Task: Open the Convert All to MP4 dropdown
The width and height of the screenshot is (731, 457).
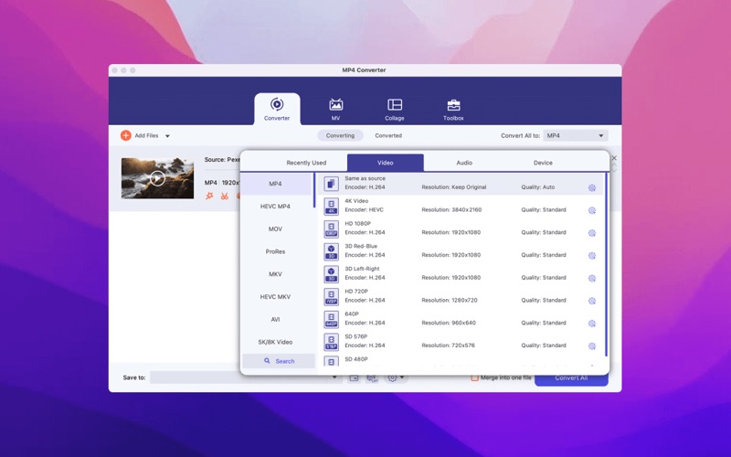Action: 576,135
